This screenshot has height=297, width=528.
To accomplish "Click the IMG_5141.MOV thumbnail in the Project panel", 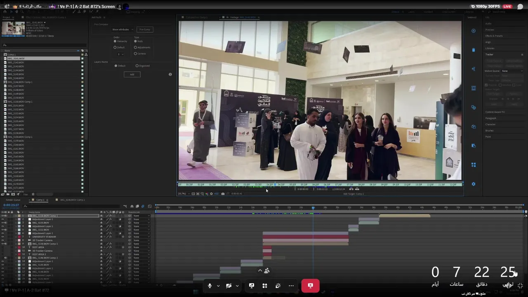I will coord(13,28).
